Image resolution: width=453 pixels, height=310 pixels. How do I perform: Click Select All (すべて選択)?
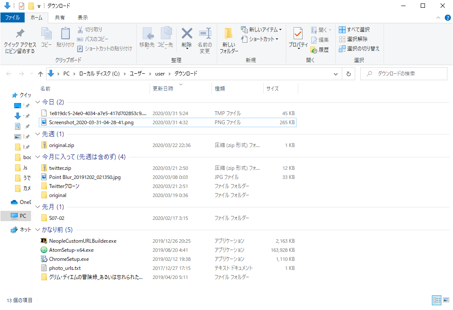pyautogui.click(x=354, y=29)
